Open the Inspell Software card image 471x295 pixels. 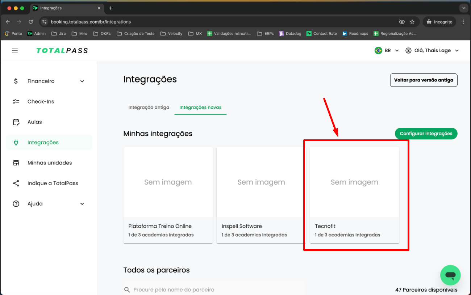pos(261,182)
